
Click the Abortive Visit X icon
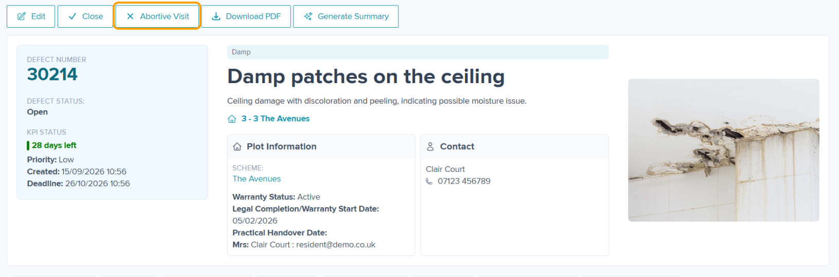pyautogui.click(x=130, y=16)
